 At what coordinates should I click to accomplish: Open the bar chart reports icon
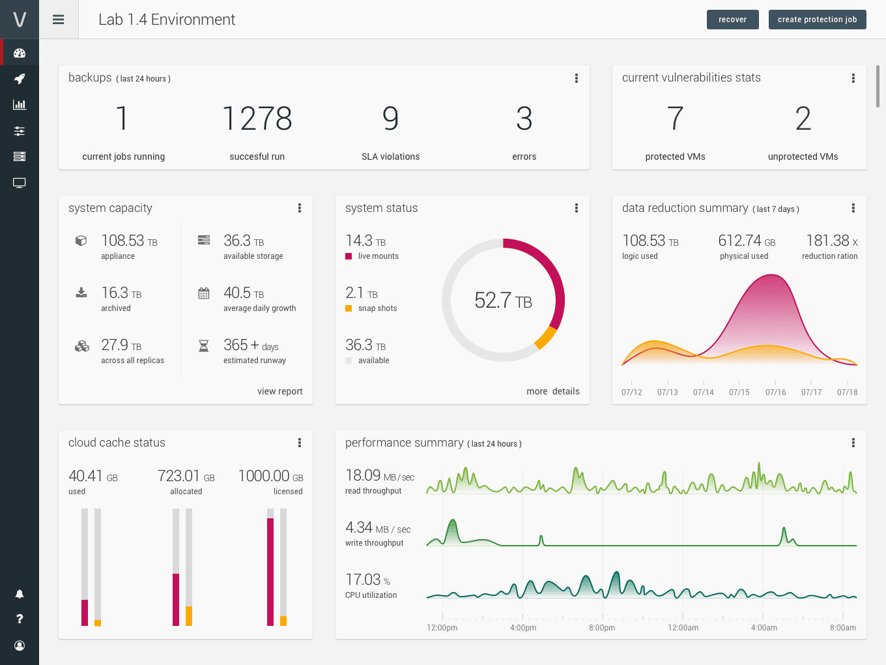coord(20,104)
